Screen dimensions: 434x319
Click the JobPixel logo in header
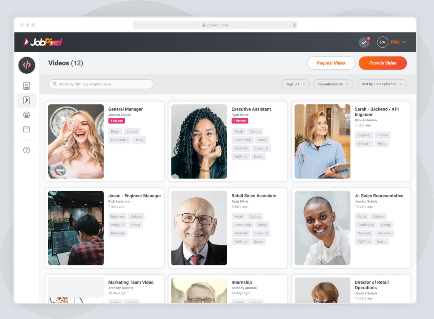(43, 42)
